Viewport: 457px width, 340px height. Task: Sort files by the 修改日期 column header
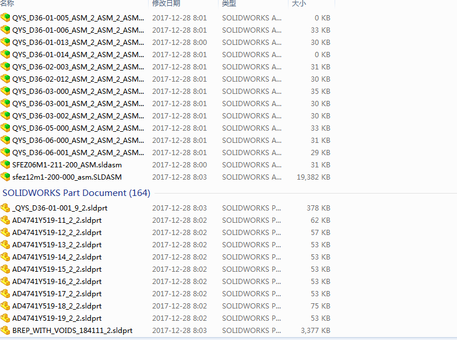pos(166,3)
